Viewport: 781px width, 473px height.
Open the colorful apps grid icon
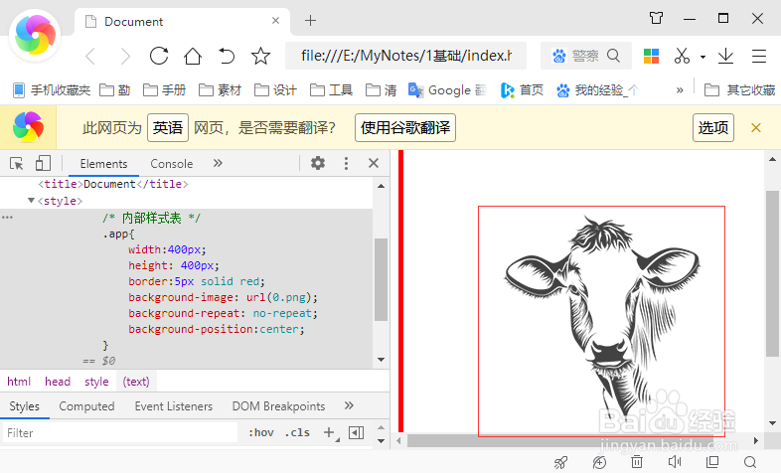tap(651, 56)
